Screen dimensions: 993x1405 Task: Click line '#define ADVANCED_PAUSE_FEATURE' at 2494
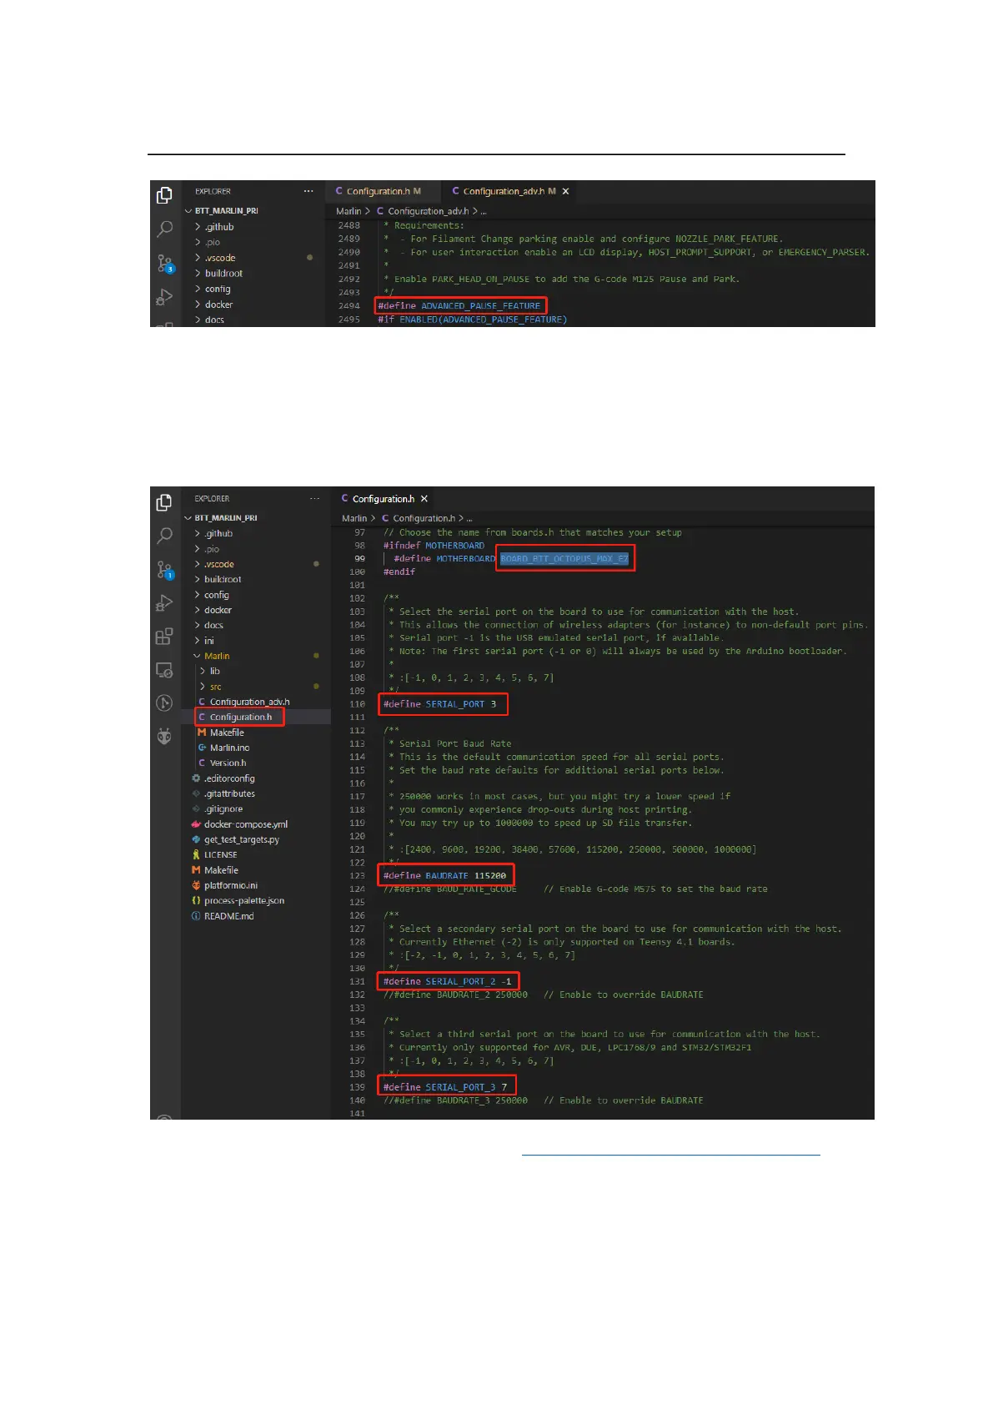coord(459,306)
